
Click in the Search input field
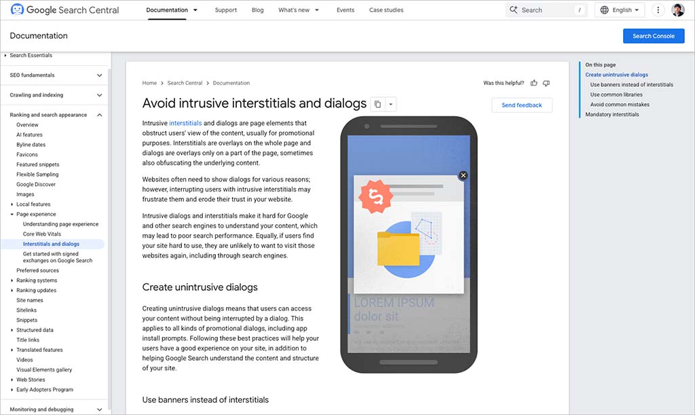coord(546,10)
